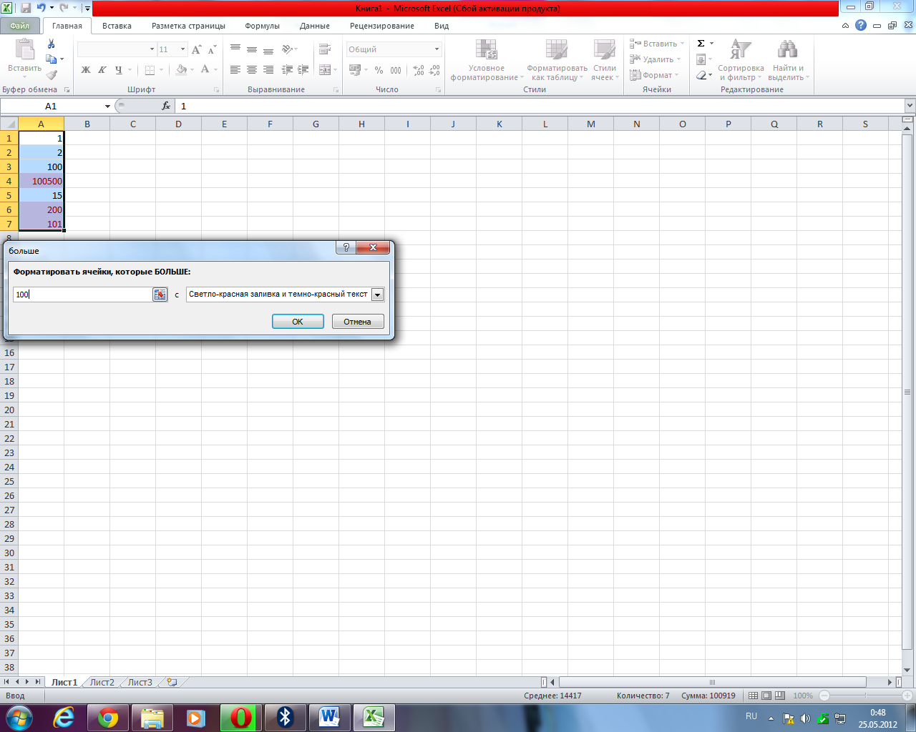Toggle italic (К) formatting
Image resolution: width=916 pixels, height=732 pixels.
click(102, 69)
